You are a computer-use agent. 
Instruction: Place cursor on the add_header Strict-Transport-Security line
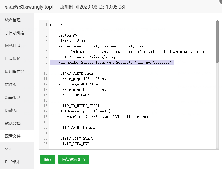[x=116, y=62]
